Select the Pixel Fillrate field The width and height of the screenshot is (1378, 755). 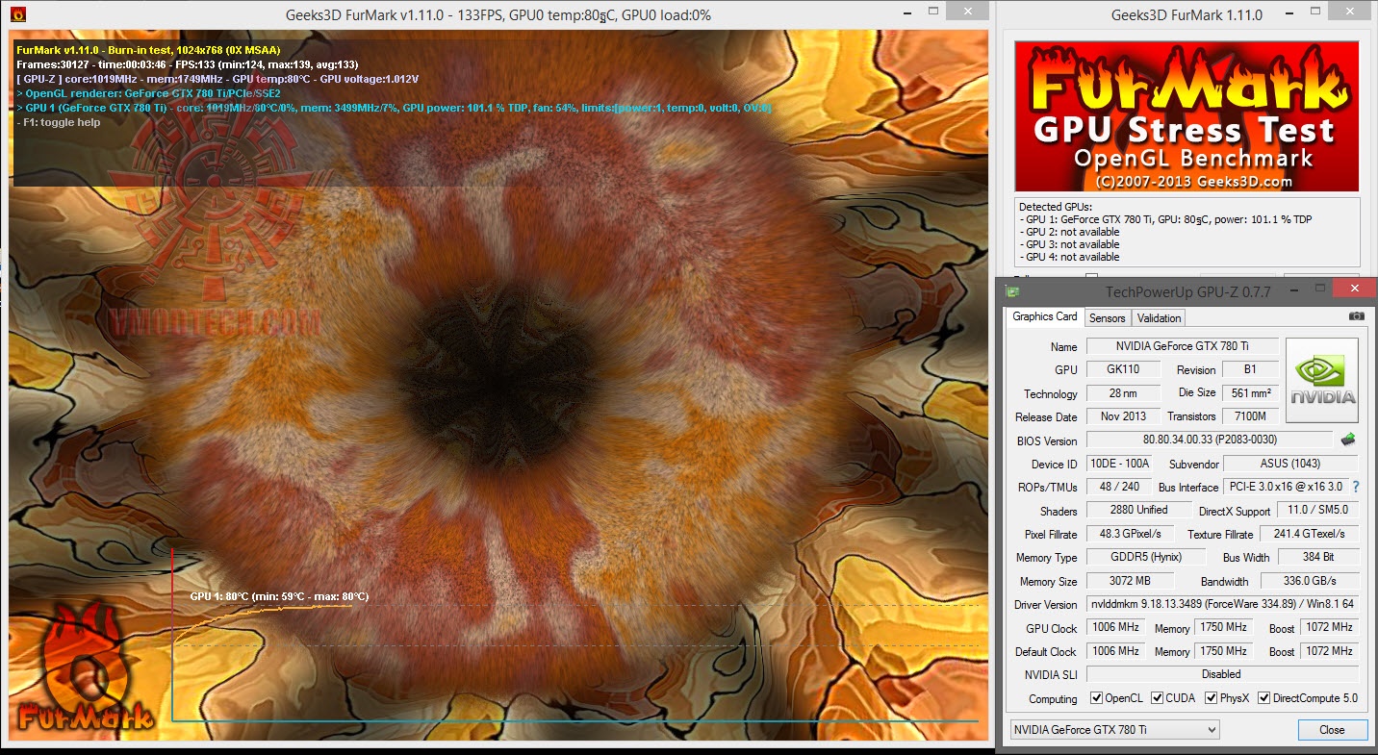[1131, 534]
